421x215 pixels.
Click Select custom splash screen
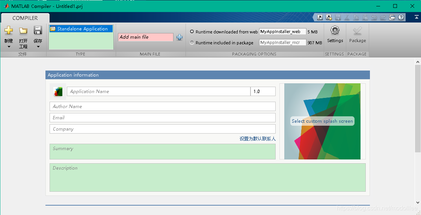pos(322,121)
